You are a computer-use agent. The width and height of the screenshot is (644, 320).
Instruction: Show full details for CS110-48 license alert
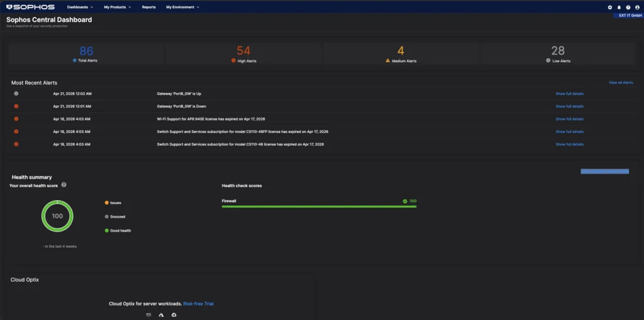[569, 145]
